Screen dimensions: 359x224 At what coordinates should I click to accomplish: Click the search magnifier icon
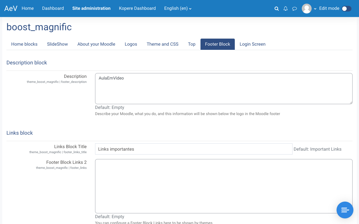277,9
